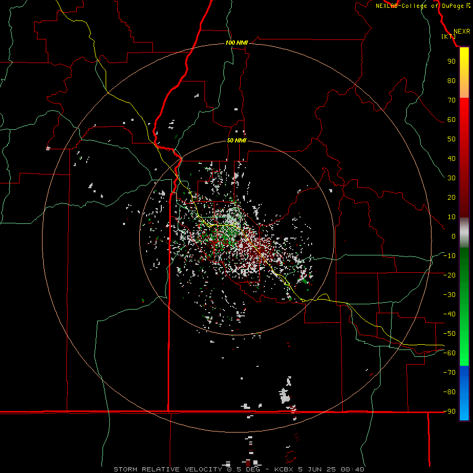Click the storm relative velocity caption at bottom

[x=239, y=469]
